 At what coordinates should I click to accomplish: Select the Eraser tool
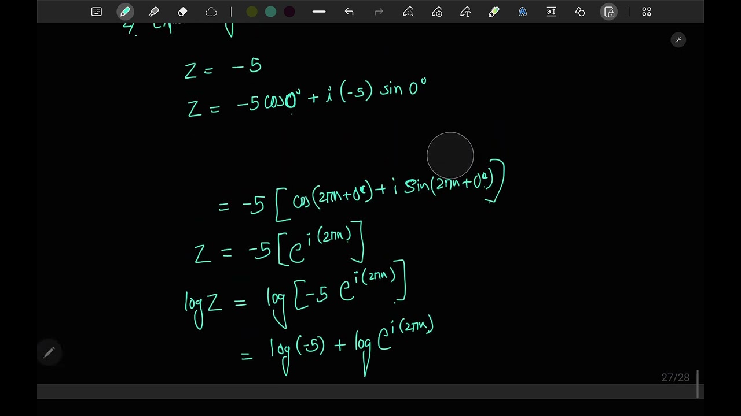[182, 12]
